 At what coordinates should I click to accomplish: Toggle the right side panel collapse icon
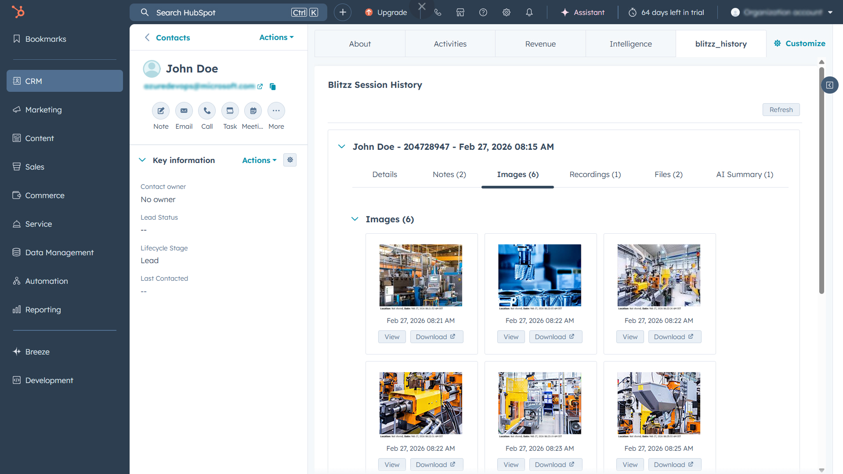click(x=829, y=85)
